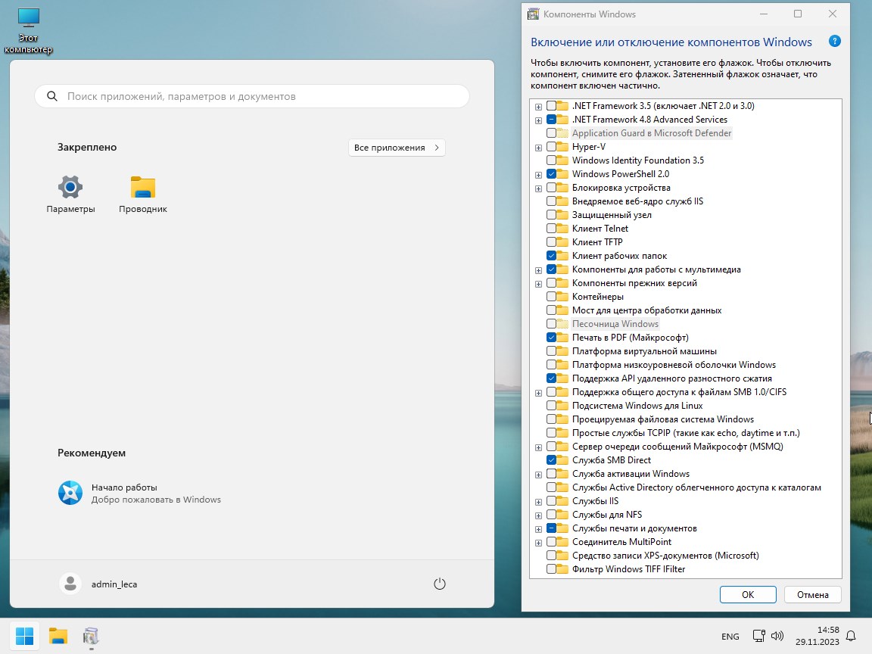Click the admin_leca user avatar
Viewport: 872px width, 654px height.
click(70, 584)
